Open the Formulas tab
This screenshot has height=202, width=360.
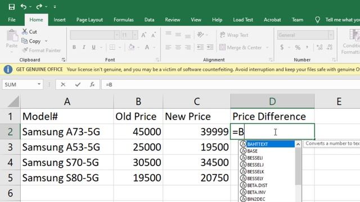(x=124, y=20)
